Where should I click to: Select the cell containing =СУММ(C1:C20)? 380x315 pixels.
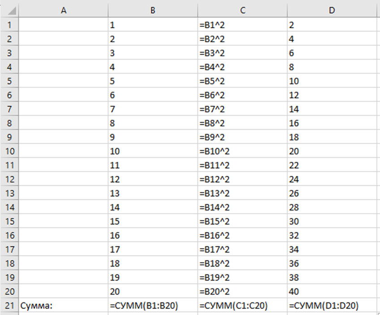click(x=242, y=306)
